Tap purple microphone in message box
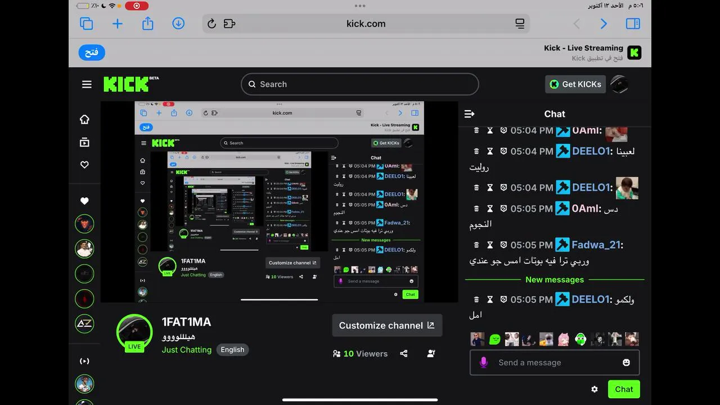The image size is (720, 405). click(x=484, y=363)
